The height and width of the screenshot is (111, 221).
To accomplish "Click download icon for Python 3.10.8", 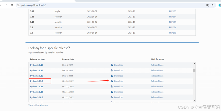I will 112,97.
